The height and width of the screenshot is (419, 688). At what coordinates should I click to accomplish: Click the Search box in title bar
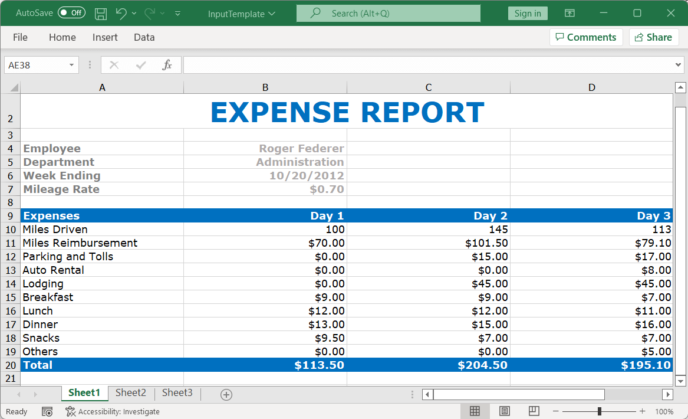coord(388,13)
